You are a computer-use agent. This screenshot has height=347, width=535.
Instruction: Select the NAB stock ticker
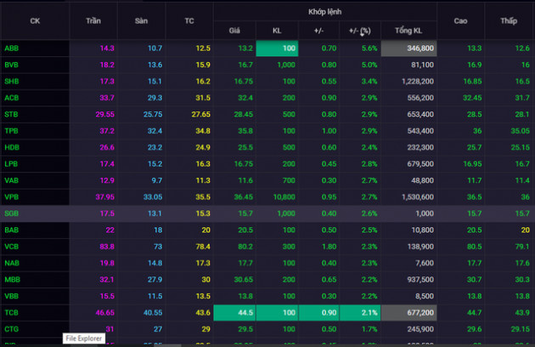pos(12,263)
